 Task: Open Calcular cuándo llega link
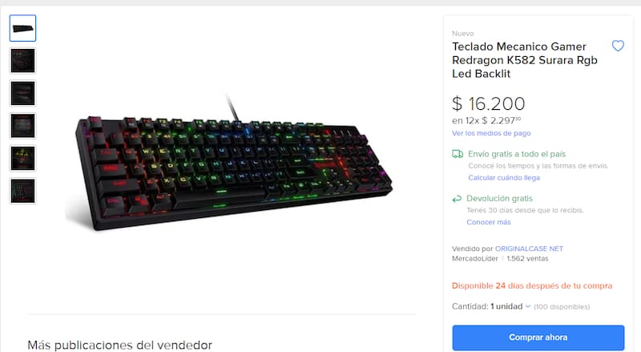(x=504, y=178)
